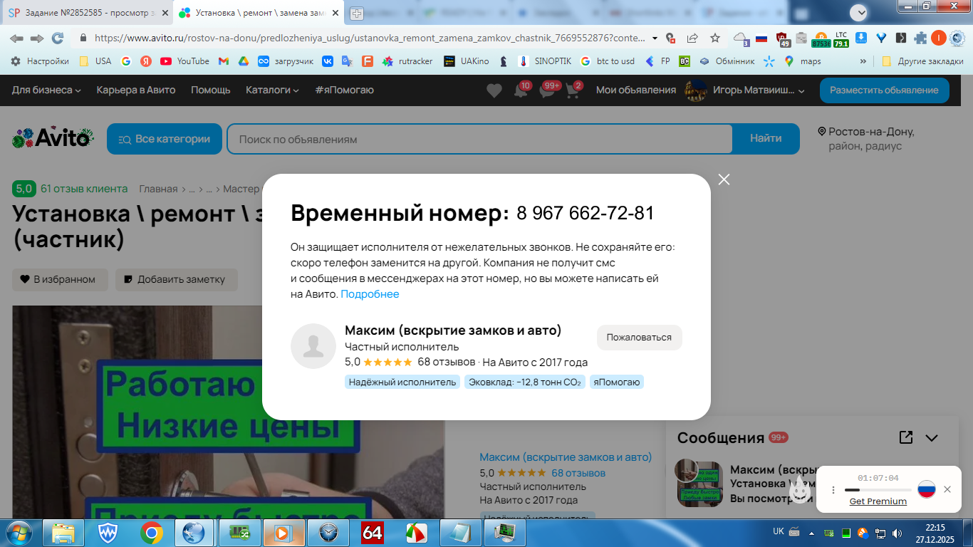The image size is (973, 547).
Task: Show hidden system tray icons
Action: click(x=813, y=533)
